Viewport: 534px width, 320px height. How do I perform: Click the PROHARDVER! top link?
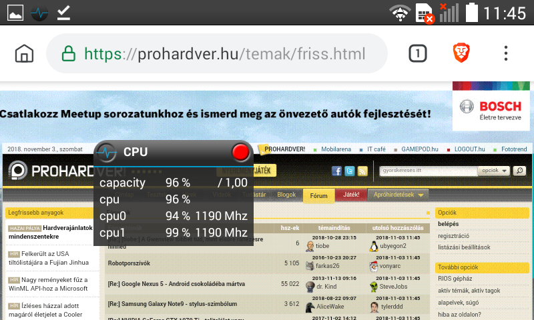285,149
